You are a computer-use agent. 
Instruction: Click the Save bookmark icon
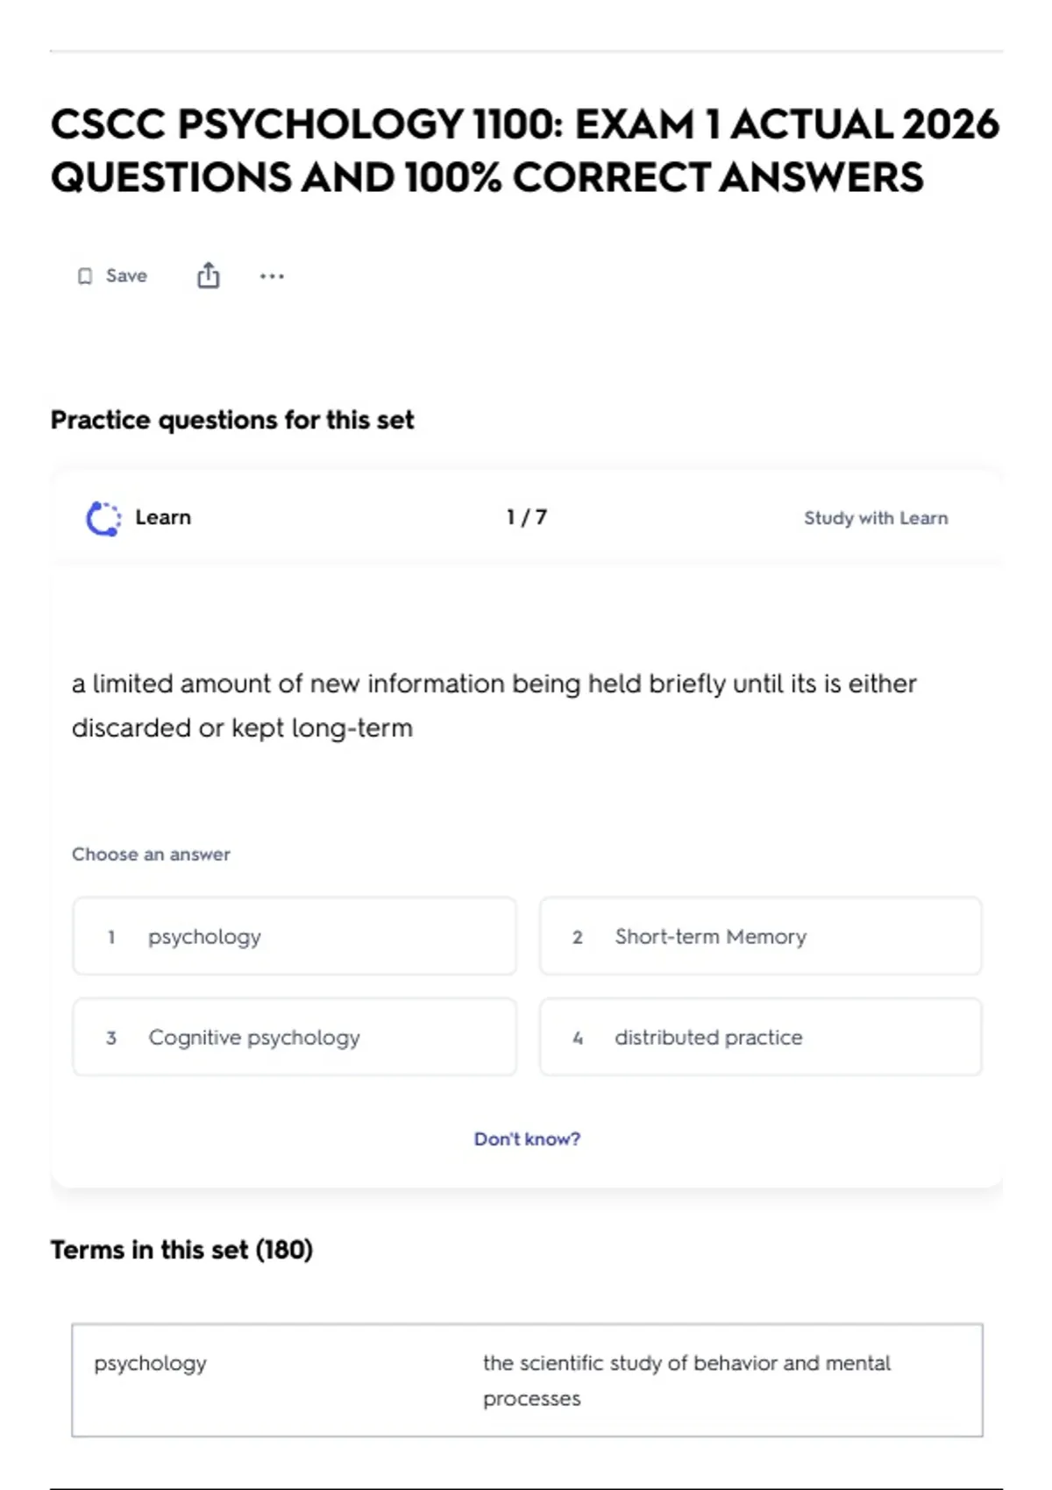pos(85,276)
